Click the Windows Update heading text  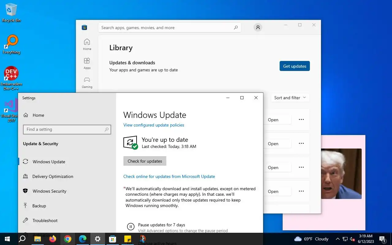[x=155, y=115]
